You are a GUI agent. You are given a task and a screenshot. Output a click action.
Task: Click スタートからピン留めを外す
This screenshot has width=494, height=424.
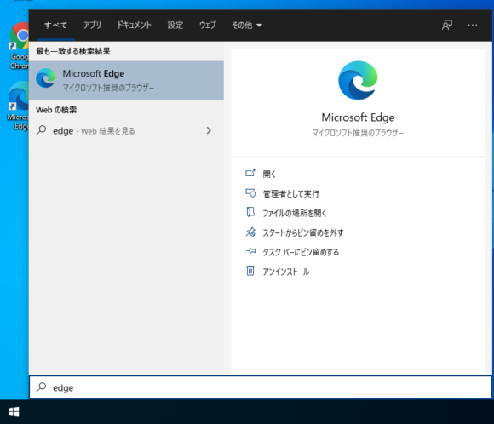tap(302, 232)
